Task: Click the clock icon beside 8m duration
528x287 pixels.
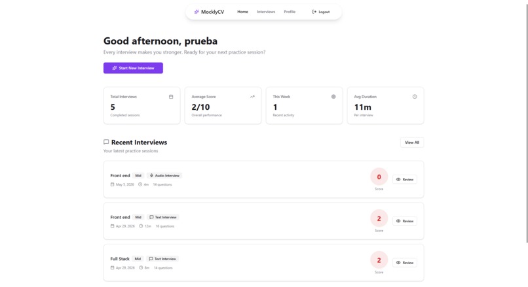Action: coord(141,268)
